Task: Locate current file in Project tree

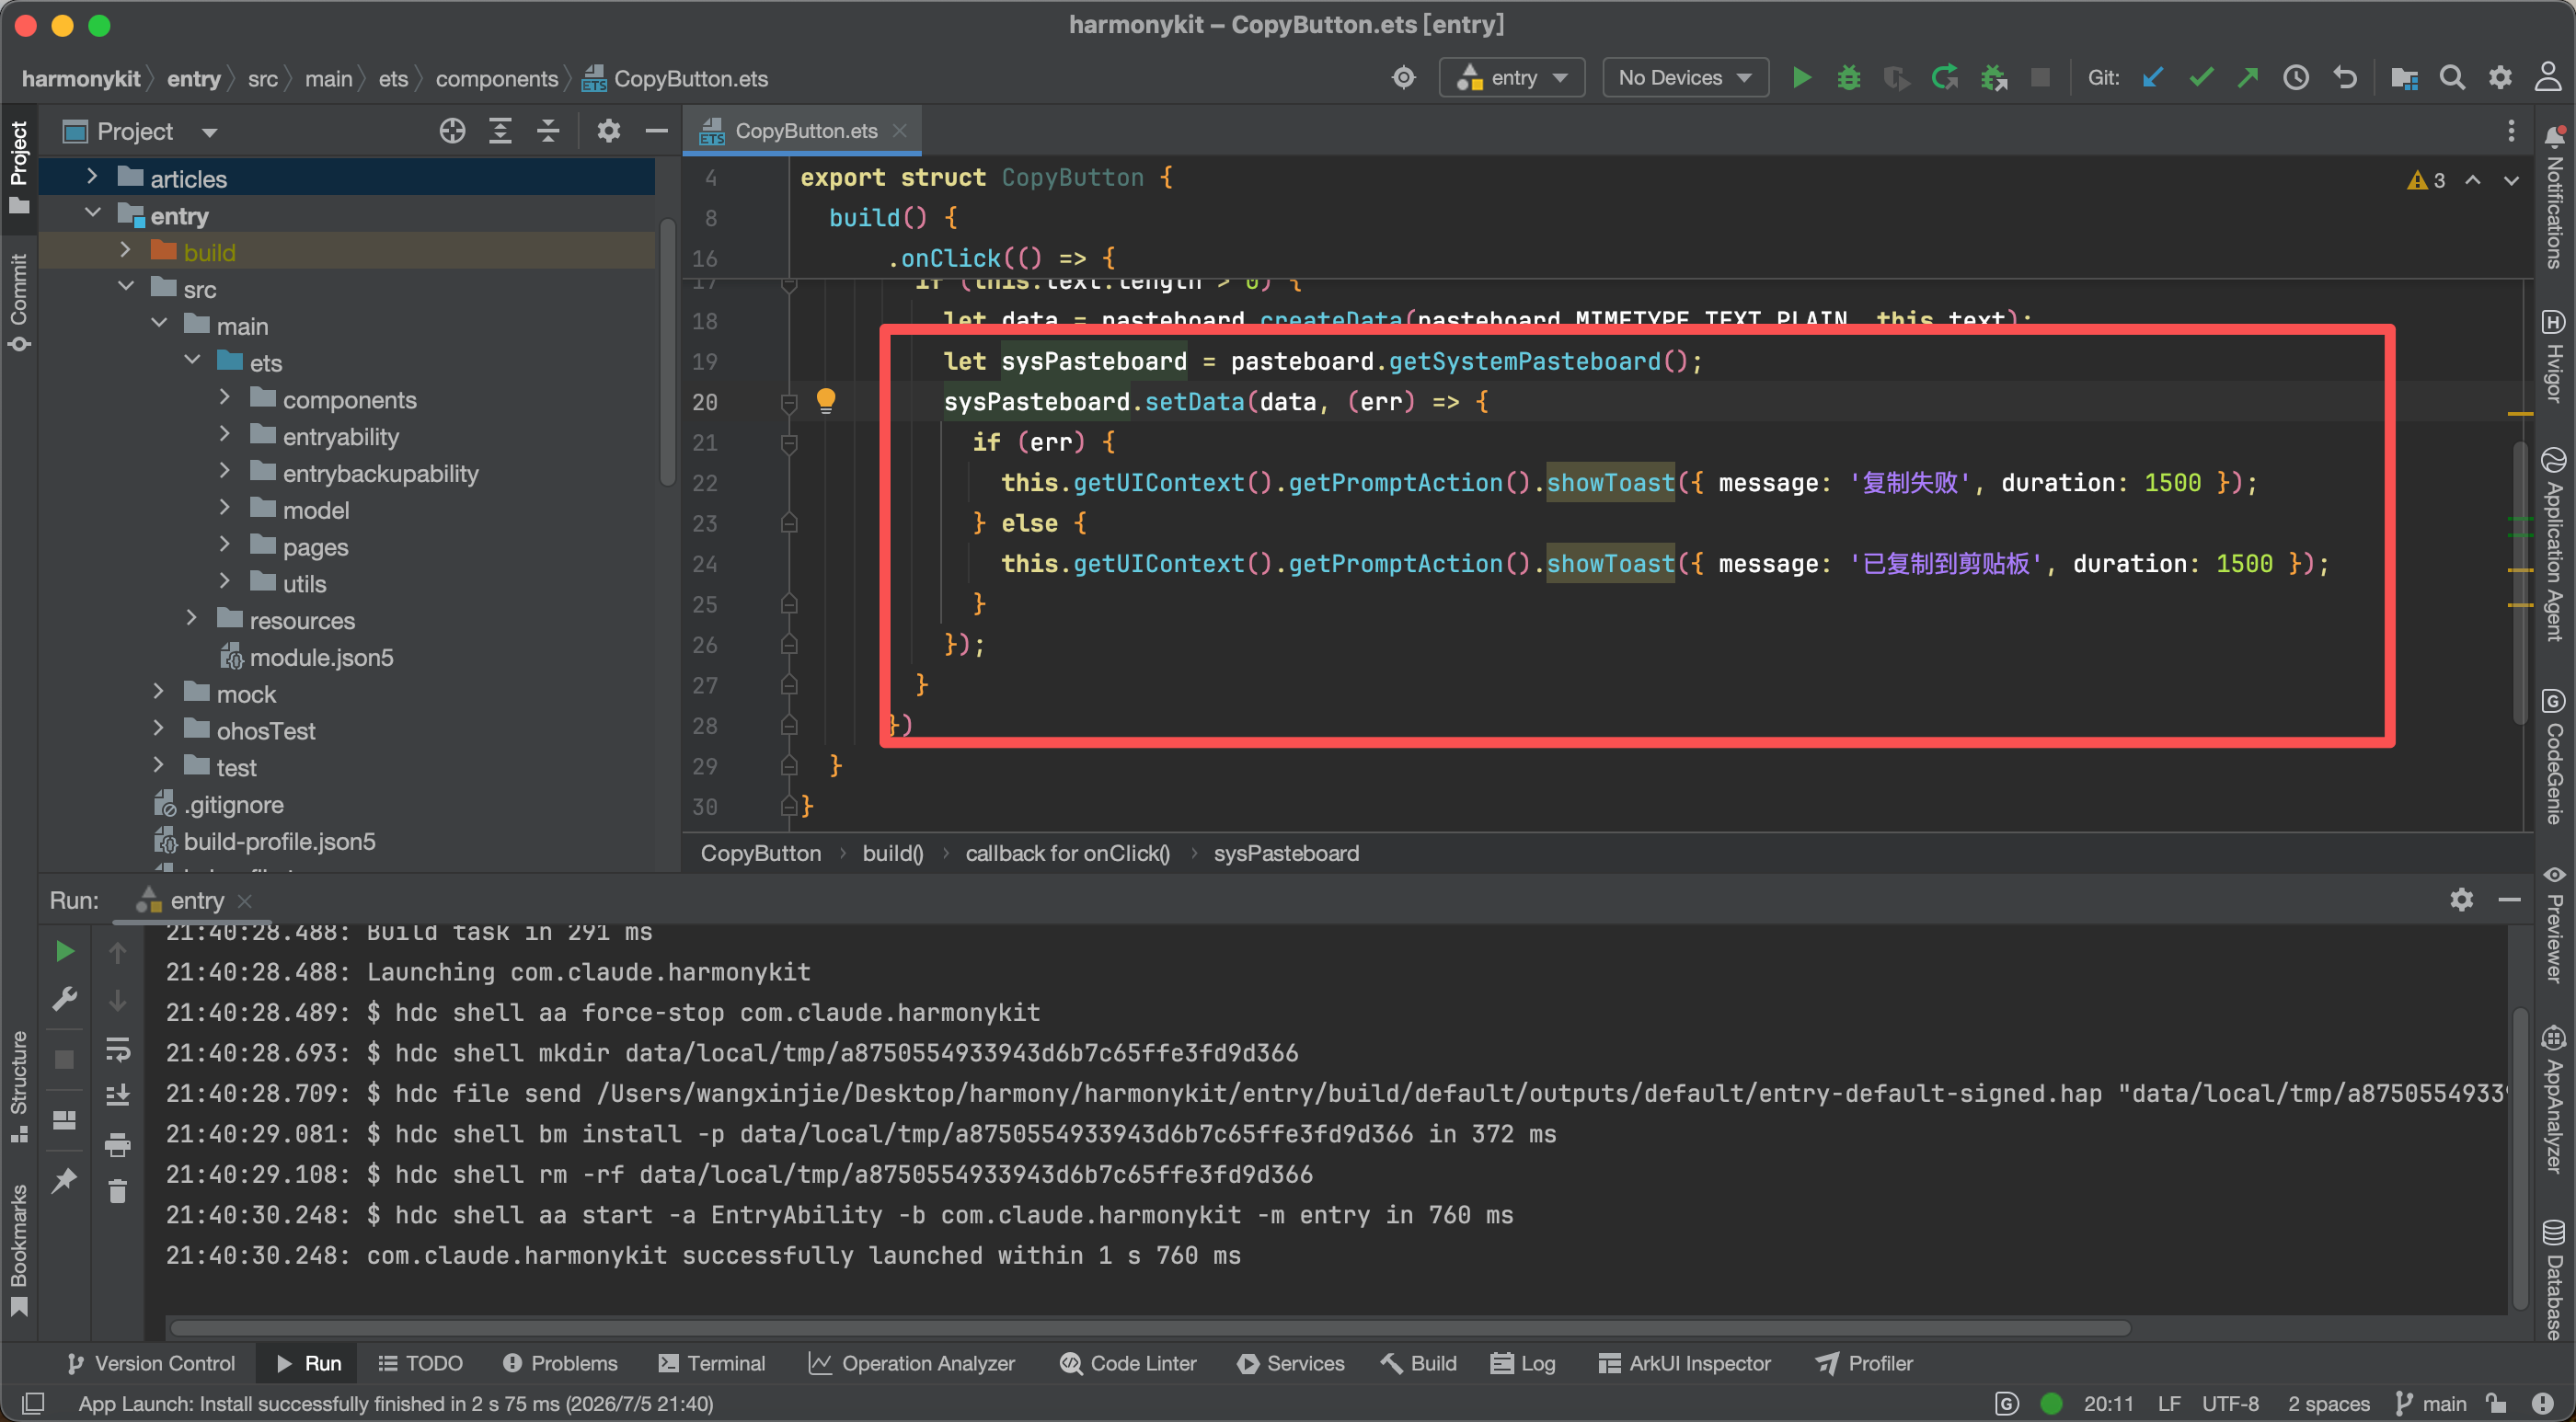Action: (452, 131)
